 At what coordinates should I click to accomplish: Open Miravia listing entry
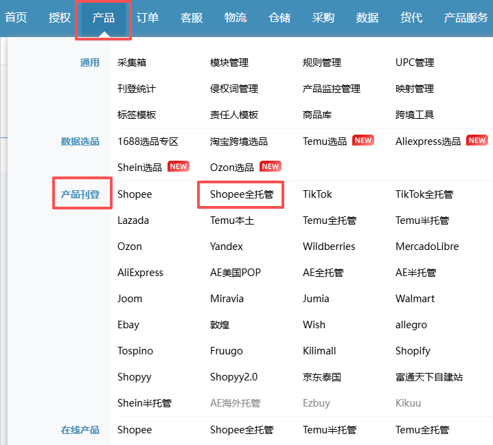227,299
